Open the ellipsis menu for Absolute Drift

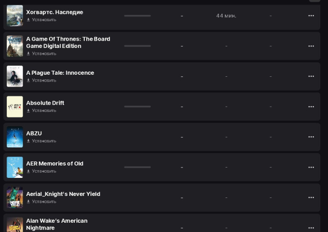[x=311, y=107]
